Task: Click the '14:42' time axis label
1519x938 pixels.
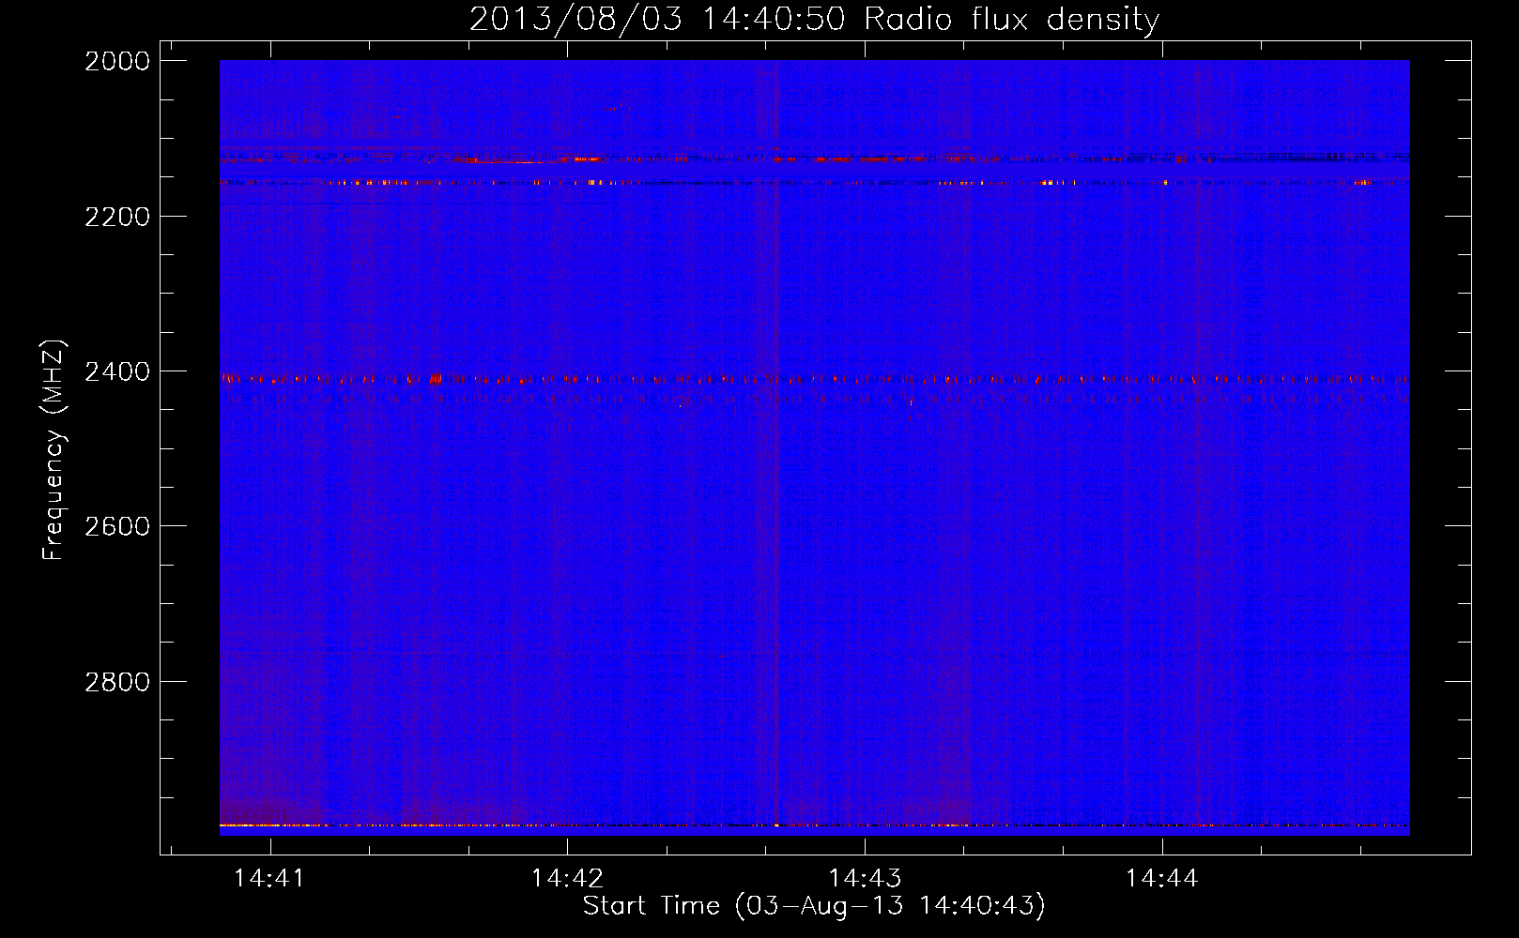Action: tap(567, 878)
